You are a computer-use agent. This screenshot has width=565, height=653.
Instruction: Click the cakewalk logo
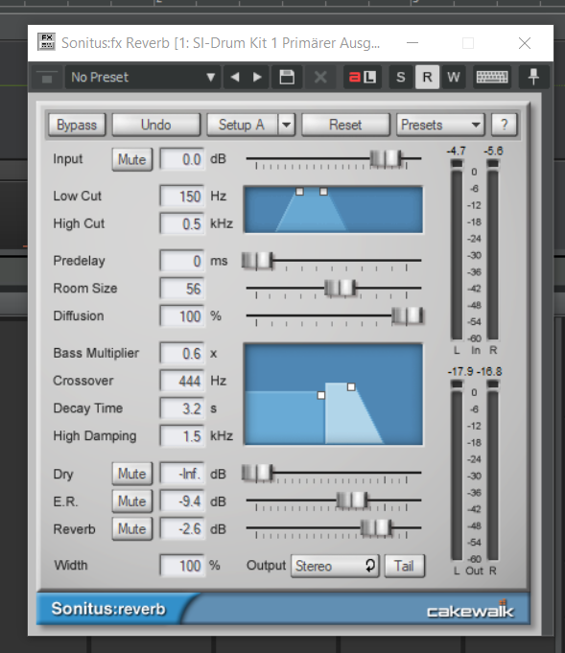[470, 610]
